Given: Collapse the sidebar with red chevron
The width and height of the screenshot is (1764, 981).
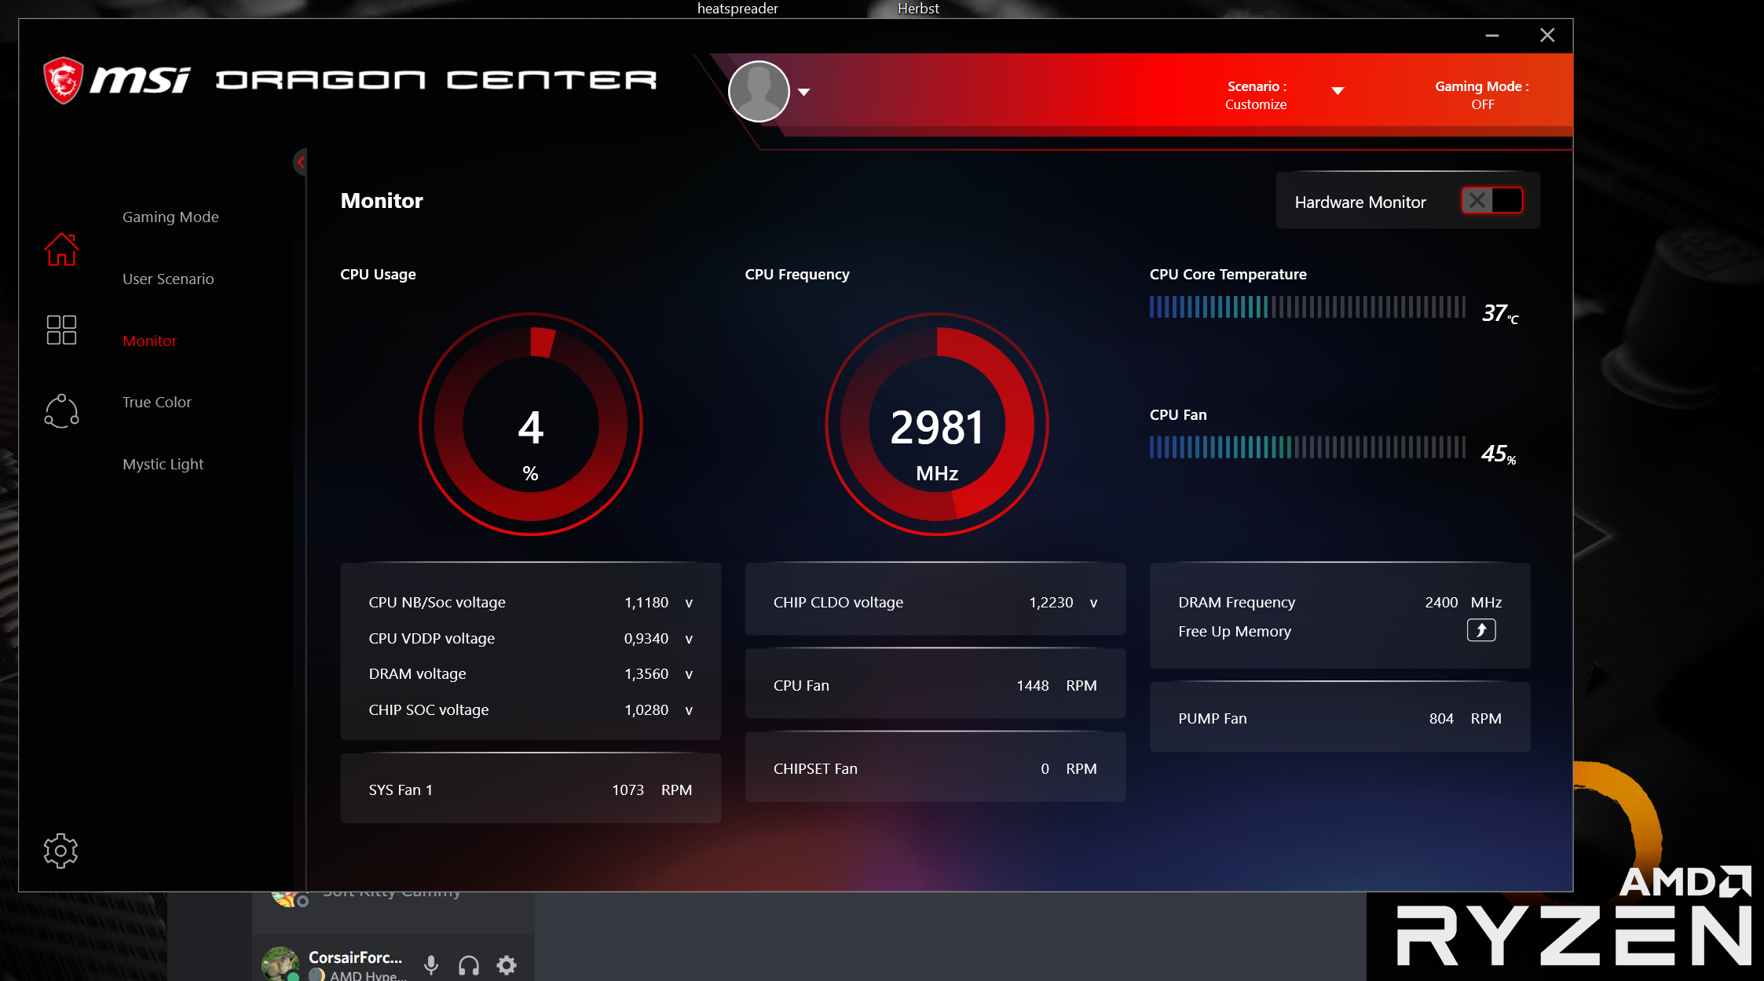Looking at the screenshot, I should pyautogui.click(x=300, y=162).
